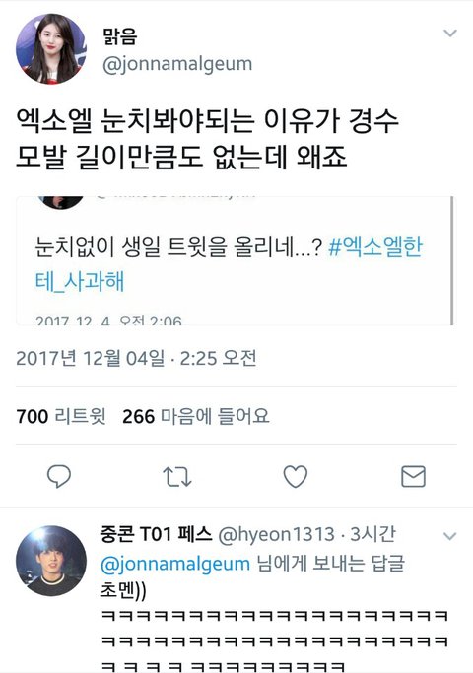This screenshot has width=473, height=673.
Task: Click the blue @jonnamalgeum mention in reply
Action: pos(175,563)
